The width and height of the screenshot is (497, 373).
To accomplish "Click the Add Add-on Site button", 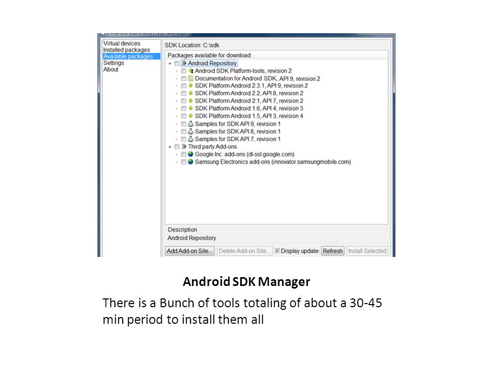I will pos(189,251).
